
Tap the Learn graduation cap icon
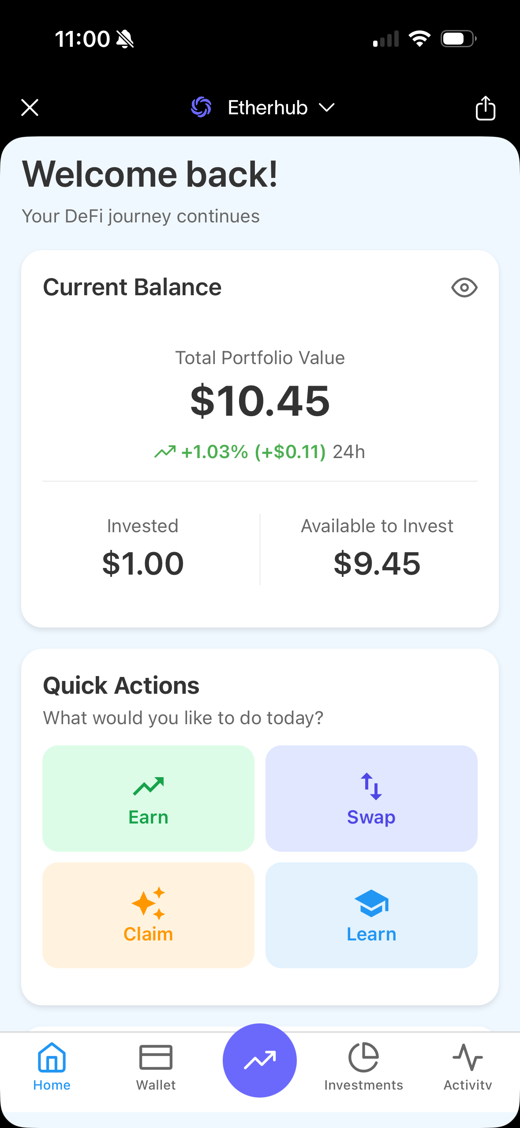tap(371, 903)
